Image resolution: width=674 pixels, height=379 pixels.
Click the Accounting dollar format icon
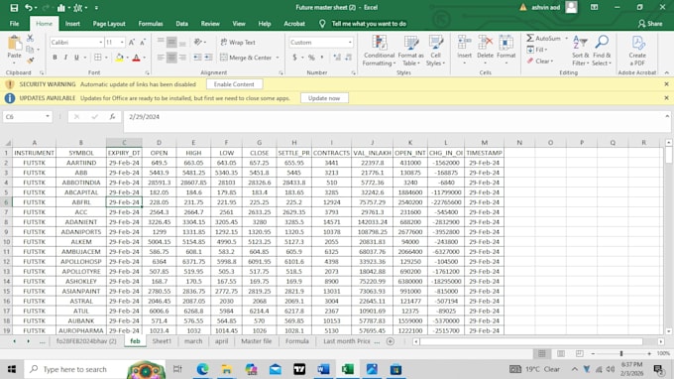[x=295, y=58]
